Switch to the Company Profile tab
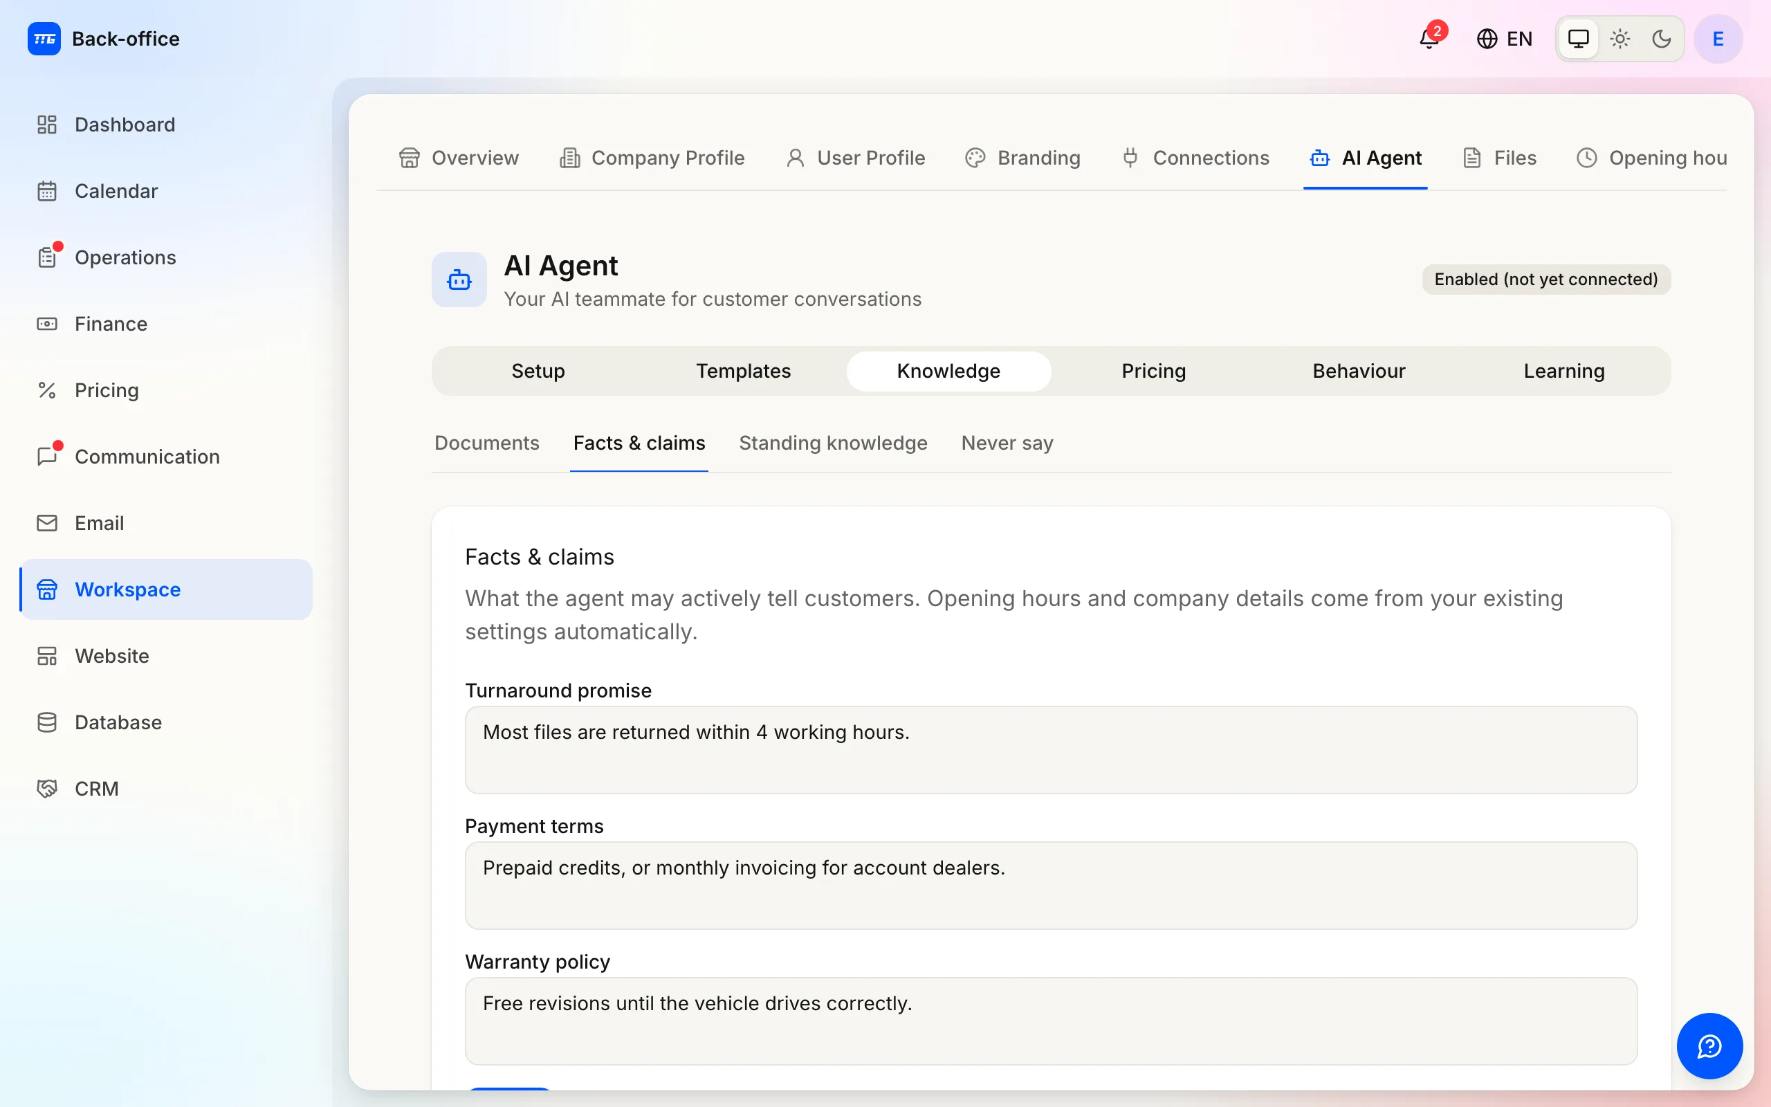Image resolution: width=1771 pixels, height=1107 pixels. pyautogui.click(x=652, y=158)
